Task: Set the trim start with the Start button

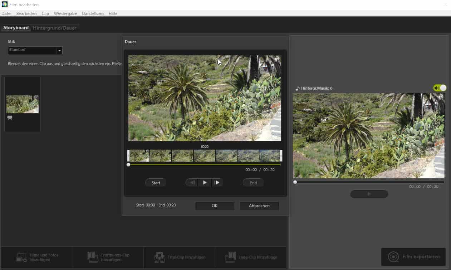Action: pos(155,182)
